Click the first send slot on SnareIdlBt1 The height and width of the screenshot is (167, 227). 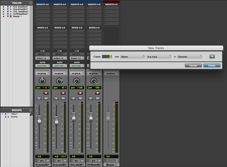coord(60,31)
